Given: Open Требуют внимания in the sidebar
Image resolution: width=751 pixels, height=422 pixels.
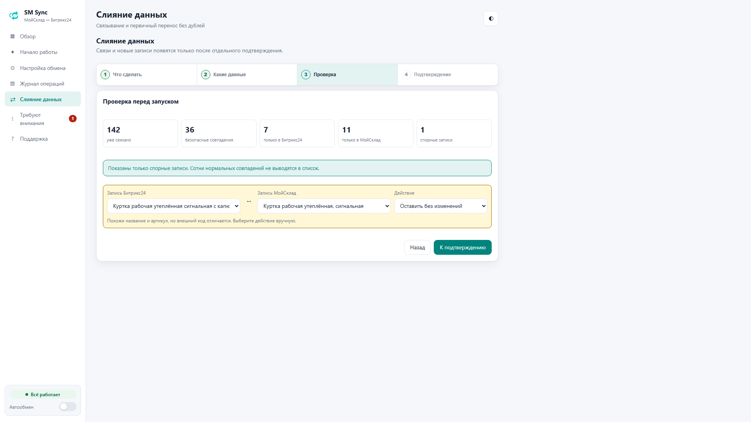Looking at the screenshot, I should (43, 119).
